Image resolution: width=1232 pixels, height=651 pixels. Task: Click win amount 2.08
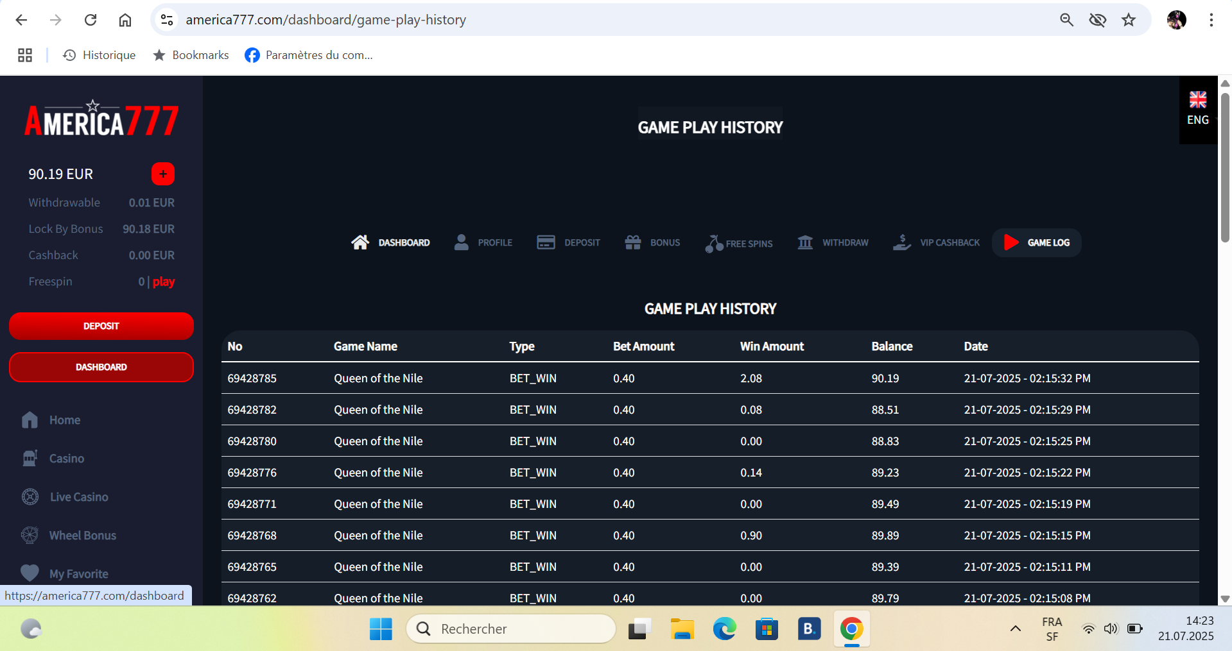751,378
